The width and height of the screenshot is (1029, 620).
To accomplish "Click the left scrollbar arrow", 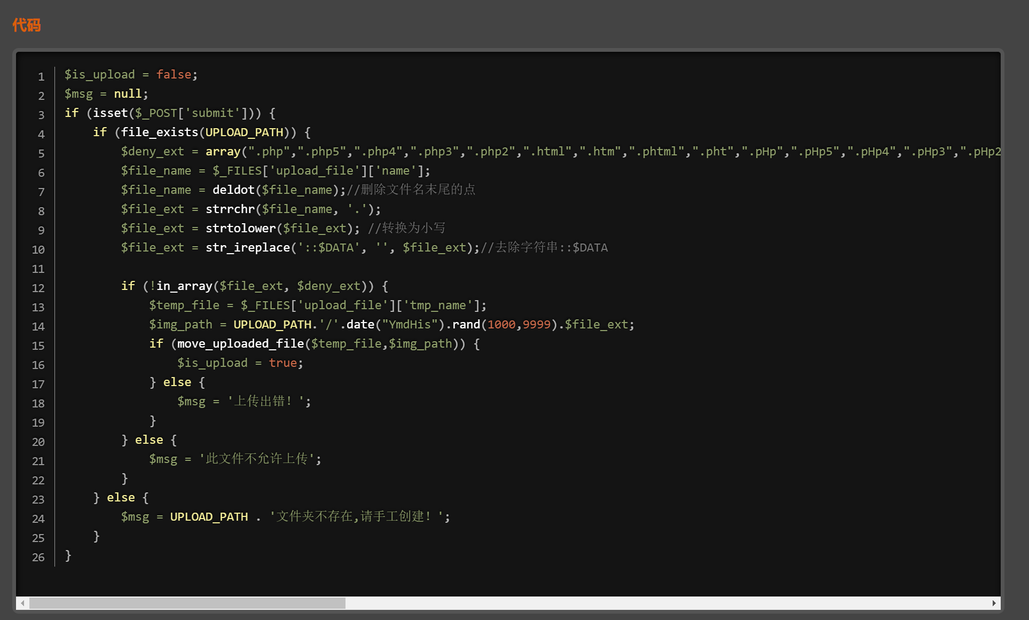I will point(22,603).
